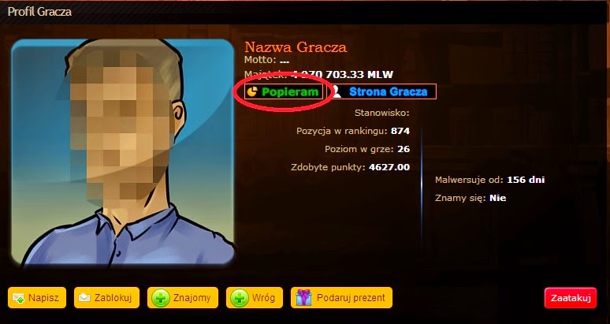610x324 pixels.
Task: Click the green plus icon beside Znajomy
Action: pos(161,298)
